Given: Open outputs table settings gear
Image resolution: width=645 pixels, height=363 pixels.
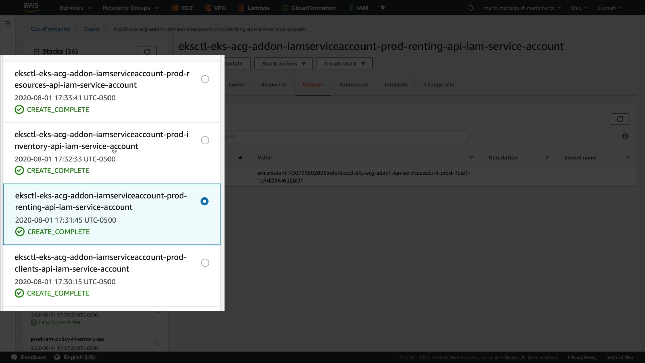Looking at the screenshot, I should pos(625,136).
